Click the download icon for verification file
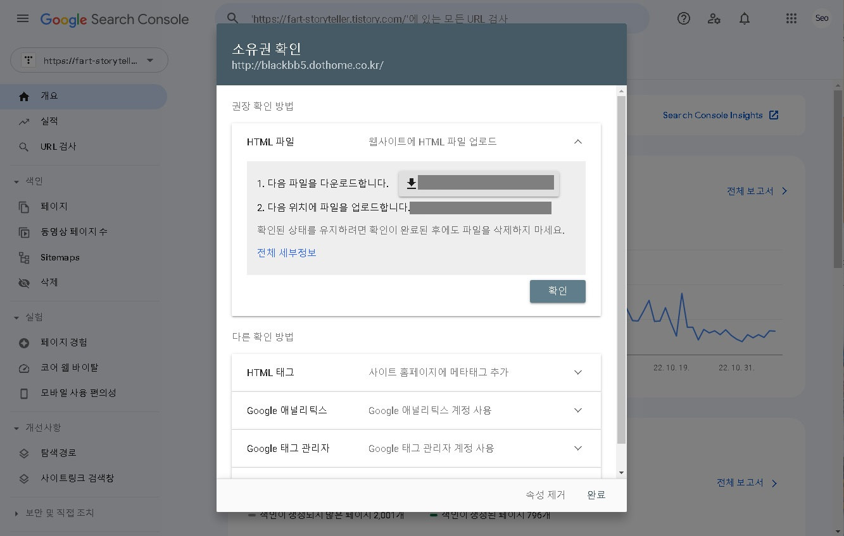The image size is (844, 536). click(x=412, y=183)
